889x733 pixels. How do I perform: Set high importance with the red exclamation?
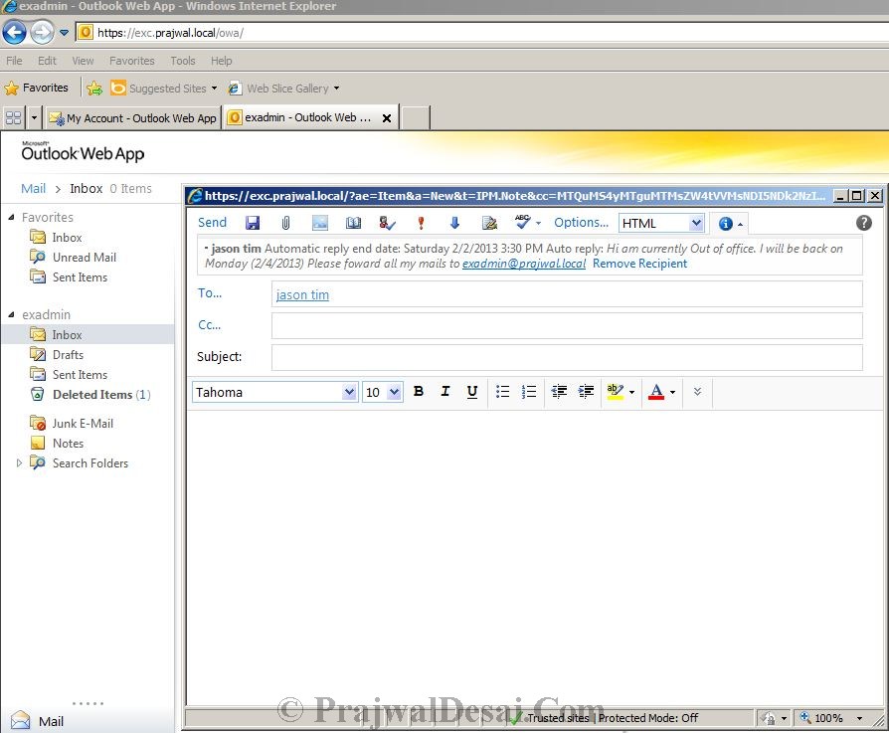pyautogui.click(x=421, y=223)
